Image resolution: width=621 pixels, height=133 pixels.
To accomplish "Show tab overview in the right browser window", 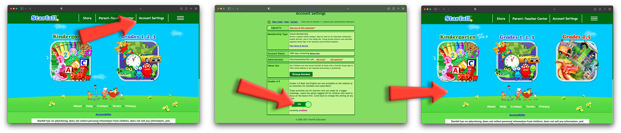I will coord(610,9).
